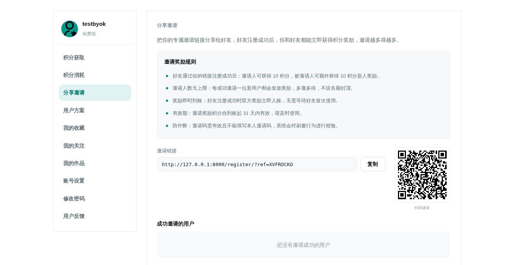Select the 分享邀请 sidebar item

pyautogui.click(x=95, y=92)
